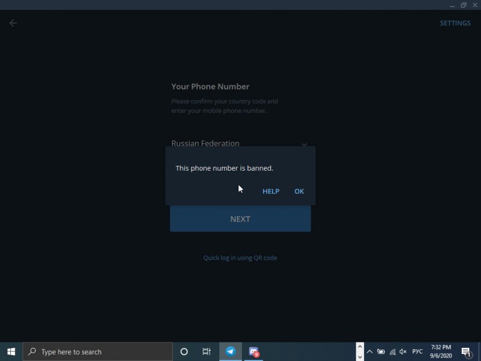Open the Windows Start menu
481x361 pixels.
[11, 351]
